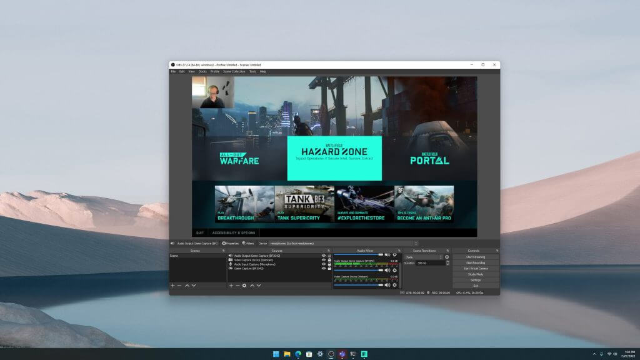Lock the Audio Output Game Capture source
This screenshot has height=360, width=640.
pyautogui.click(x=329, y=256)
